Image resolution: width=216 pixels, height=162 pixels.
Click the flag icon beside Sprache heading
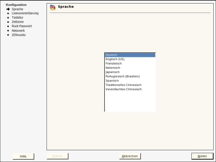[x=53, y=8]
